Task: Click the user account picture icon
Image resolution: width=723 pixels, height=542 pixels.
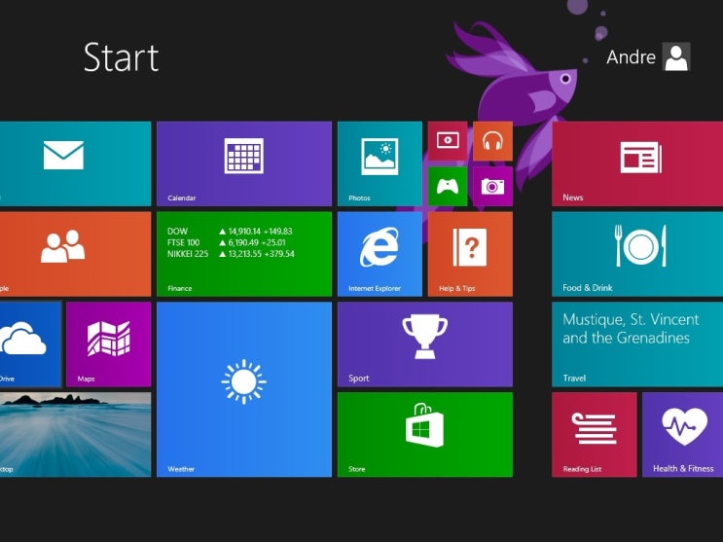Action: click(x=676, y=56)
